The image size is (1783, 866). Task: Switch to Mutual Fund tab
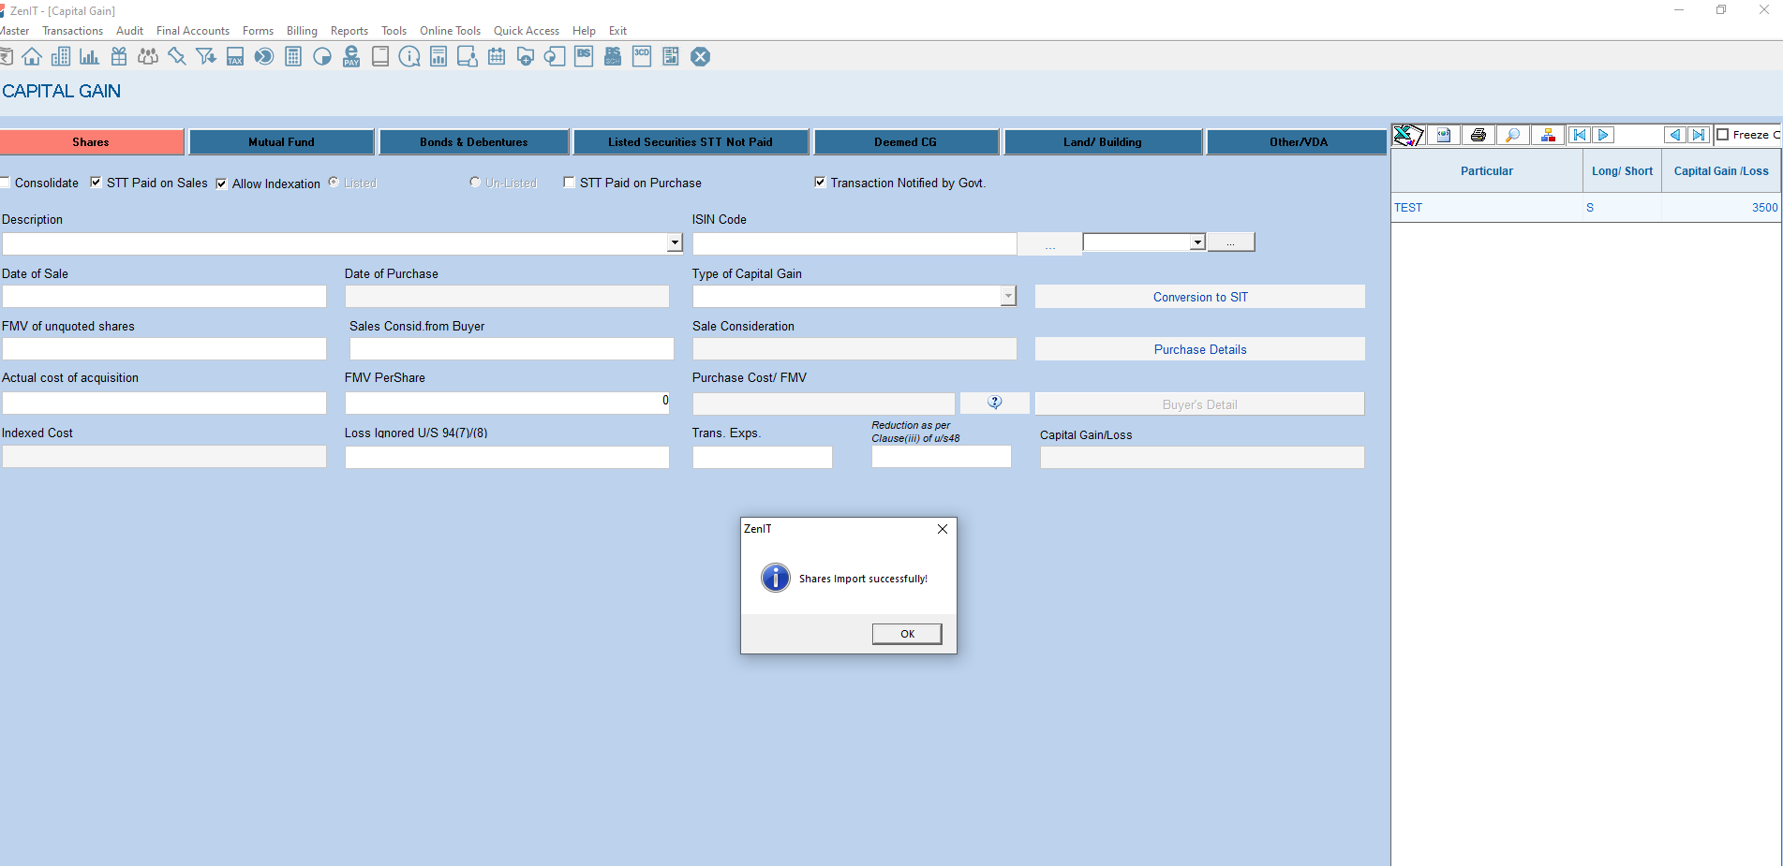pyautogui.click(x=281, y=142)
